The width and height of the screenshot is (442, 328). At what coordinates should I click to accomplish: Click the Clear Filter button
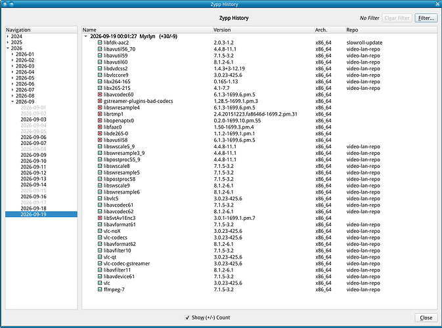(x=397, y=18)
